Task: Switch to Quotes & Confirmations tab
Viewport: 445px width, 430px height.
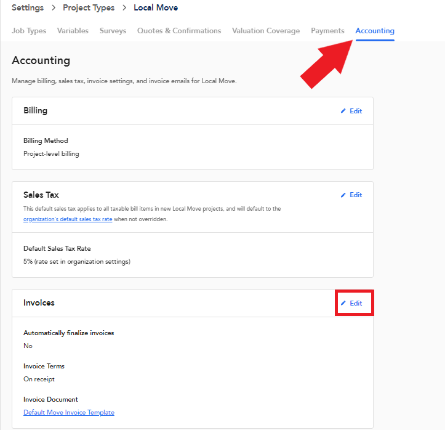Action: pyautogui.click(x=179, y=31)
